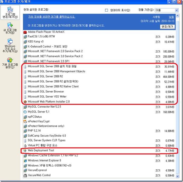Click K-Defense8 Control program icon
Viewport: 183px width, 182px height.
tap(25, 47)
